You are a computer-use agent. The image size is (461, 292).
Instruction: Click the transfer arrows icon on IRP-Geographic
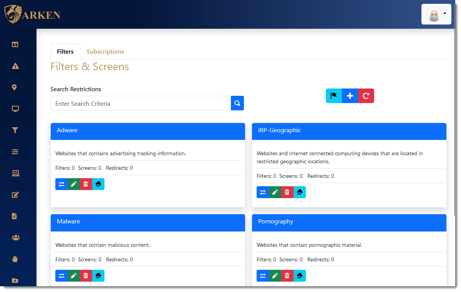[x=263, y=192]
